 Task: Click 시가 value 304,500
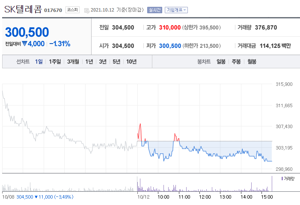click(123, 46)
